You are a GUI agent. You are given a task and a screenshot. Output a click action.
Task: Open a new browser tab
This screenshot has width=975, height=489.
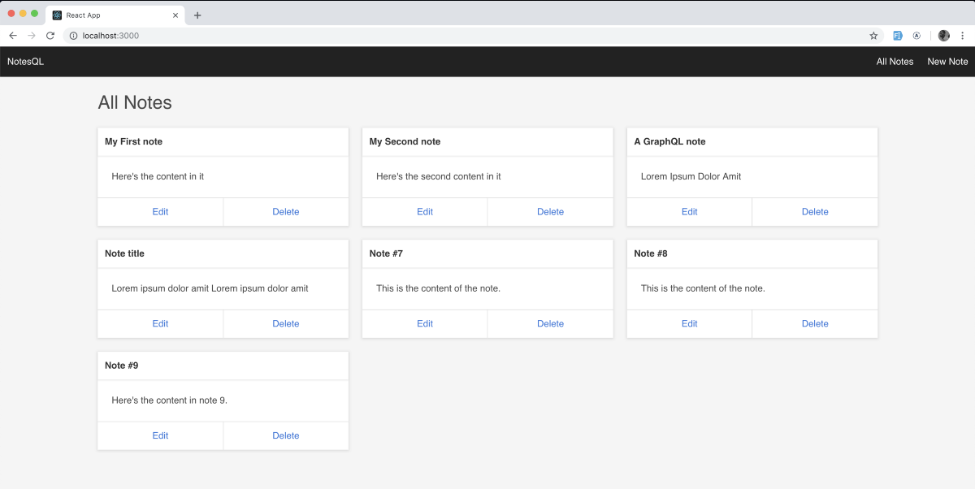point(197,15)
